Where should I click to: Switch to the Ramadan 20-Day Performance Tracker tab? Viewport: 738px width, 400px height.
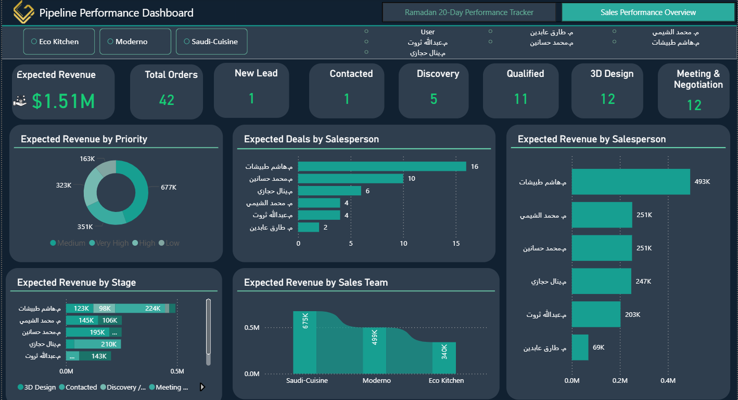pyautogui.click(x=468, y=11)
